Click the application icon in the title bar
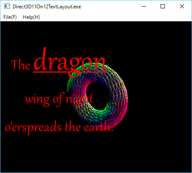This screenshot has height=173, width=192. pyautogui.click(x=7, y=6)
